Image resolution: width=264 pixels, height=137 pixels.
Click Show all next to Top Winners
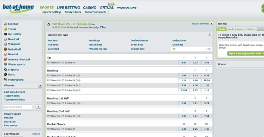[x=36, y=134]
